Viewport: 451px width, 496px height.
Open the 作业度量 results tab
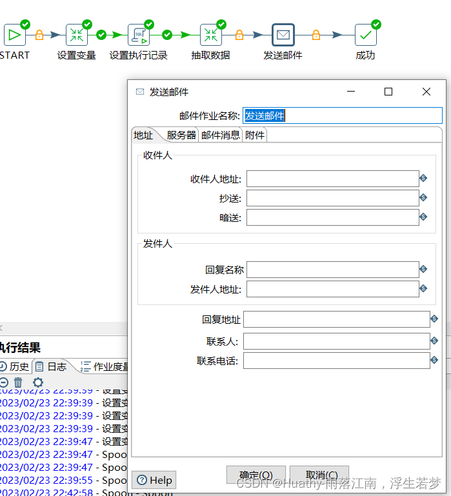point(105,366)
